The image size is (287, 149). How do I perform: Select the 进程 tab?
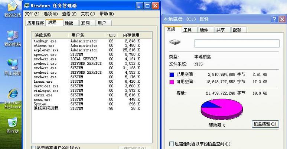(x=54, y=22)
